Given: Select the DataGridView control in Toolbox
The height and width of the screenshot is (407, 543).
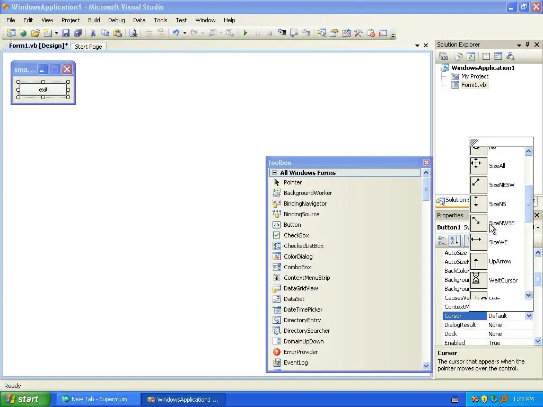Looking at the screenshot, I should 301,288.
